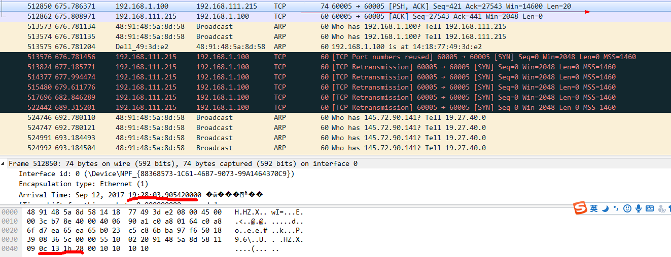Select ARP packet 524746

[x=335, y=117]
